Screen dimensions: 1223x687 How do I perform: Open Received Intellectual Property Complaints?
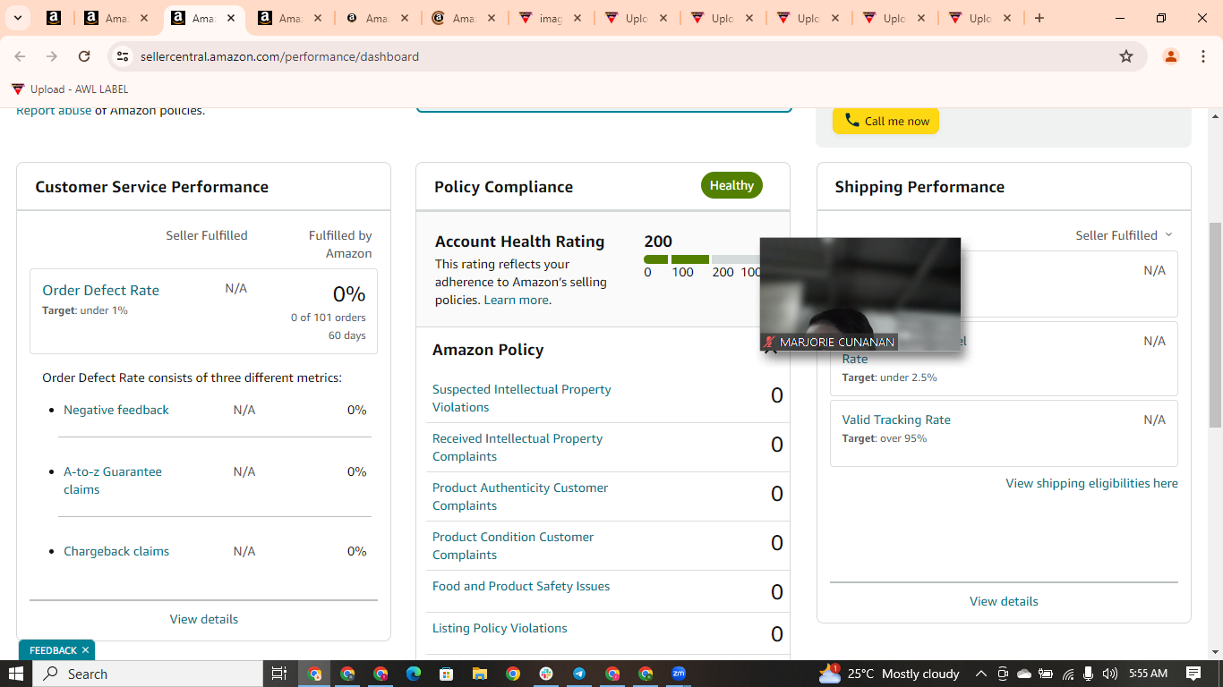click(517, 447)
